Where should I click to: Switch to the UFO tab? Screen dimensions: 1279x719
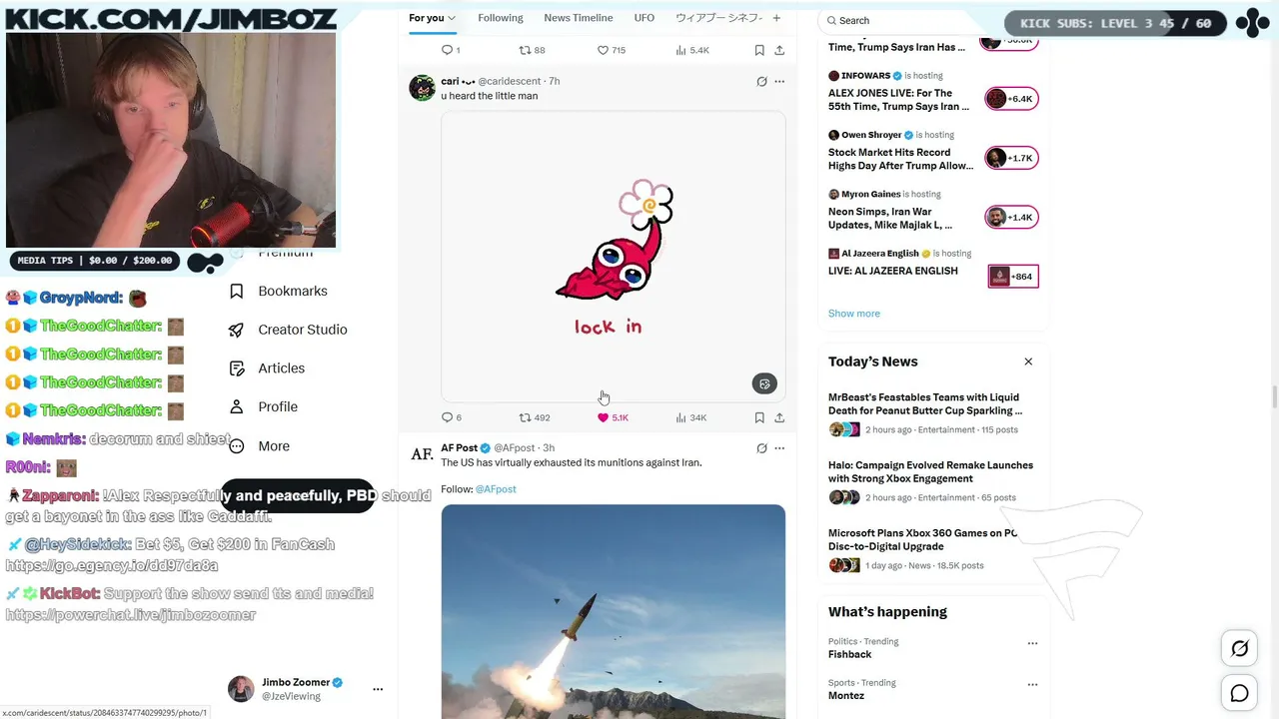644,18
